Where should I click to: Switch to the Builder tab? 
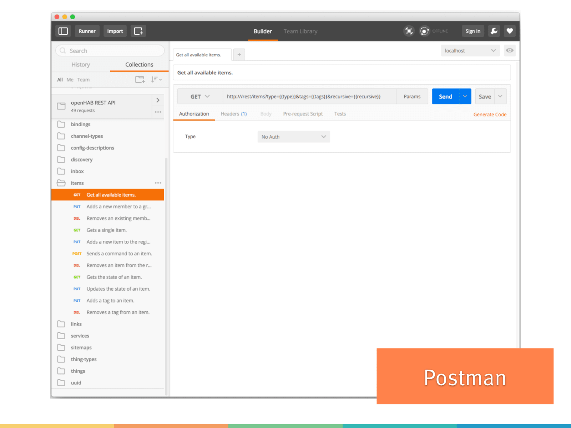(263, 31)
